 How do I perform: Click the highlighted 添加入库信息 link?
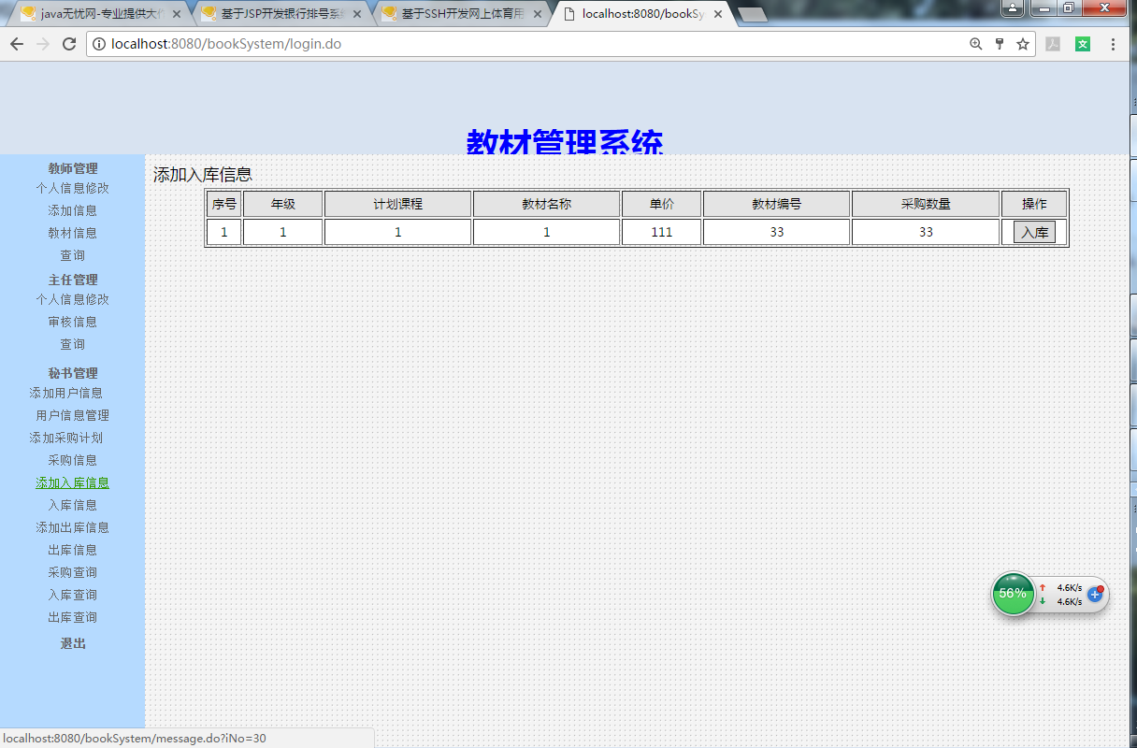point(73,482)
